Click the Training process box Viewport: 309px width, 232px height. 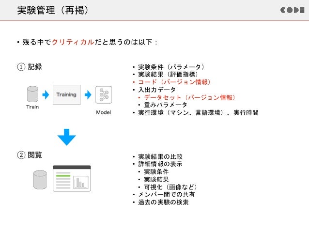coord(67,94)
